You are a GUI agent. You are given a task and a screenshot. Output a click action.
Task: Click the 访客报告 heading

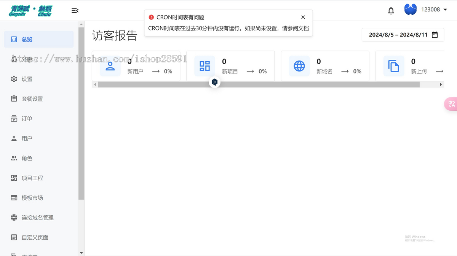pyautogui.click(x=115, y=35)
